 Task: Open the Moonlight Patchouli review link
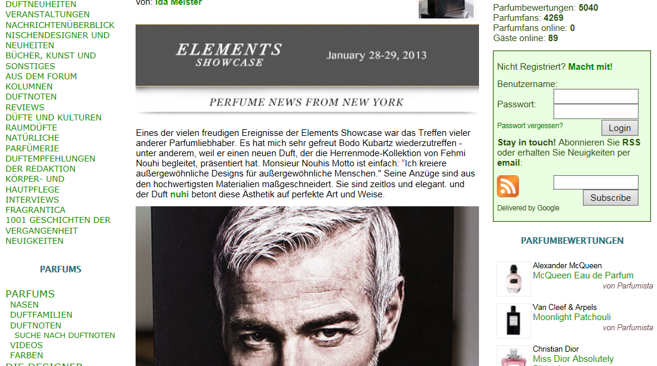572,317
